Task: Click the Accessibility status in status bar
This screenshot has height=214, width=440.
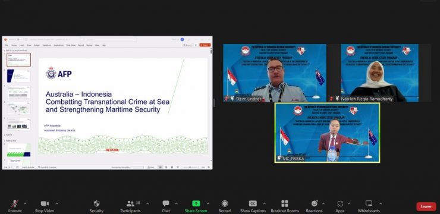Action: click(x=47, y=167)
